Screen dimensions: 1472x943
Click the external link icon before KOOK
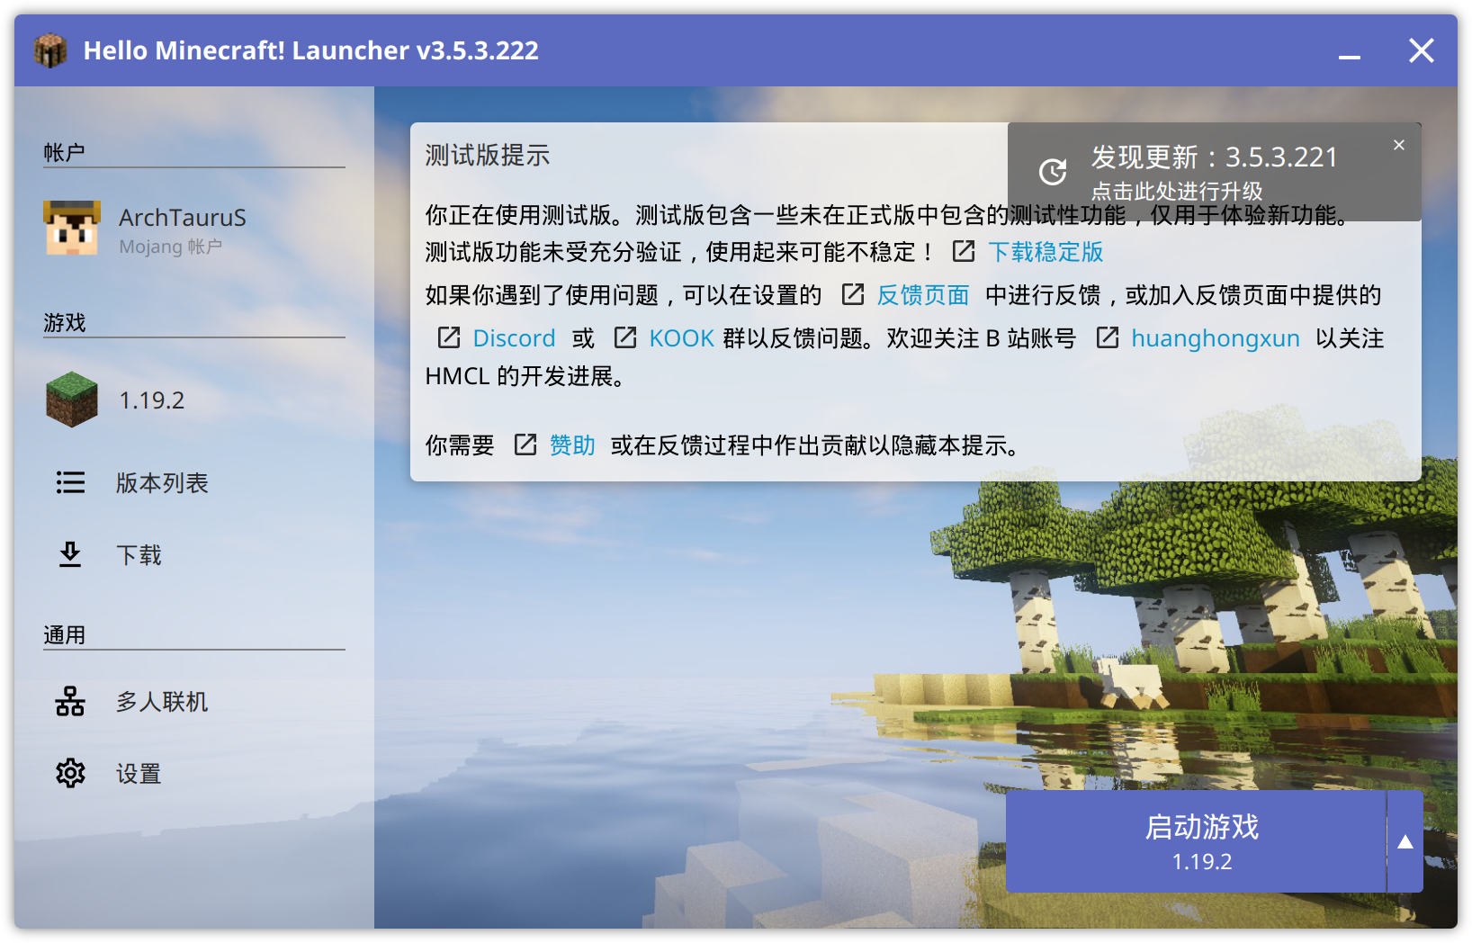(x=624, y=337)
